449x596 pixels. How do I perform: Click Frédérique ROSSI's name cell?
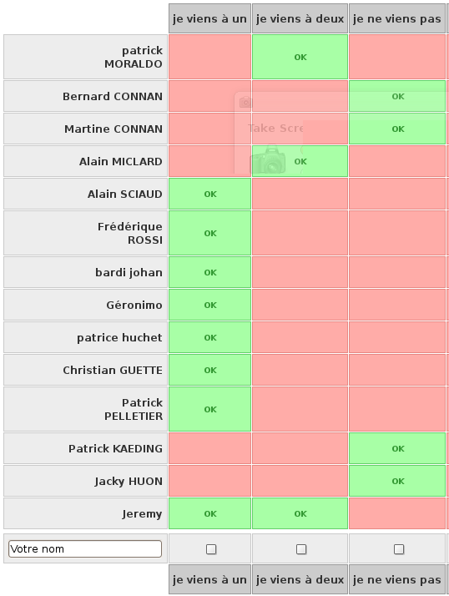tap(85, 233)
